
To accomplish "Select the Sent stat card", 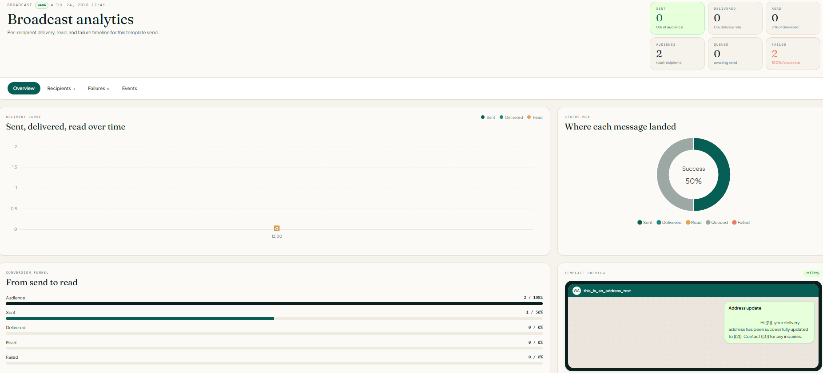I will click(677, 18).
